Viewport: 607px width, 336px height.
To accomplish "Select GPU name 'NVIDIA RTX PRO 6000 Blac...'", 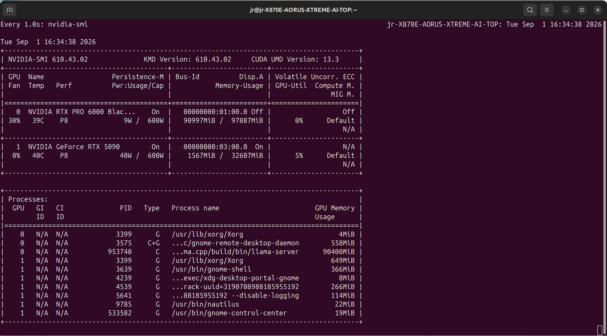I will [x=82, y=112].
